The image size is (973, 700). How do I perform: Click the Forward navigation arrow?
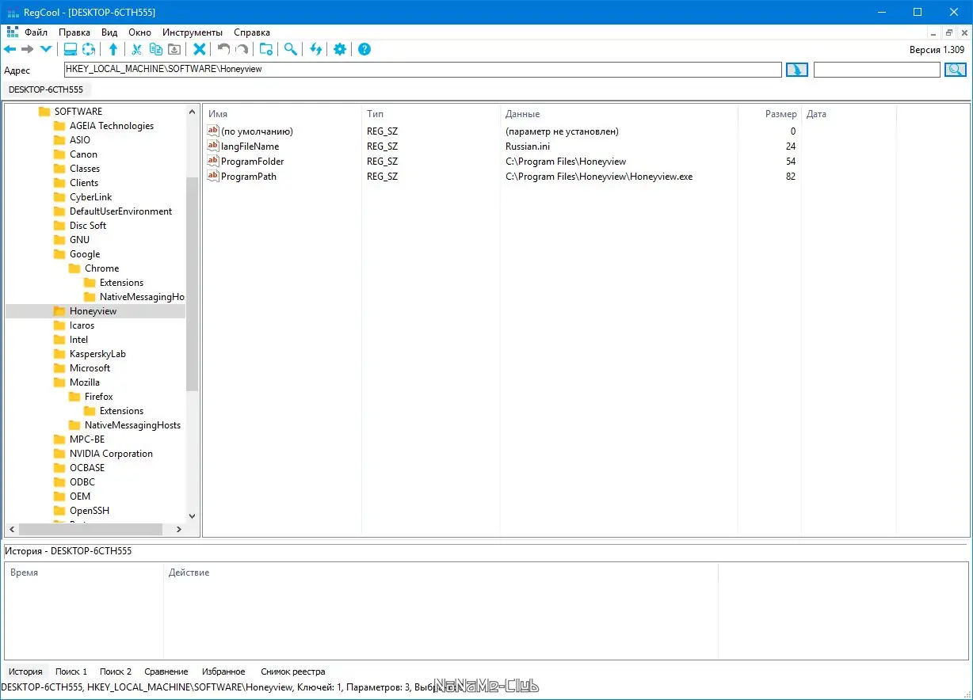pyautogui.click(x=27, y=49)
